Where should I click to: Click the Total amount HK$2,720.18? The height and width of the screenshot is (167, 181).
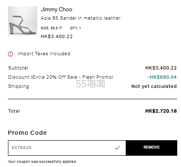[x=161, y=111]
